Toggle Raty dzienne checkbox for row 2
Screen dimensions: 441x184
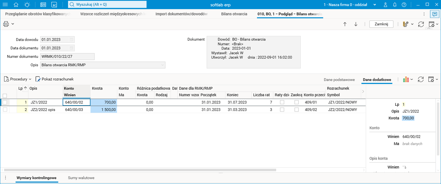coord(282,110)
